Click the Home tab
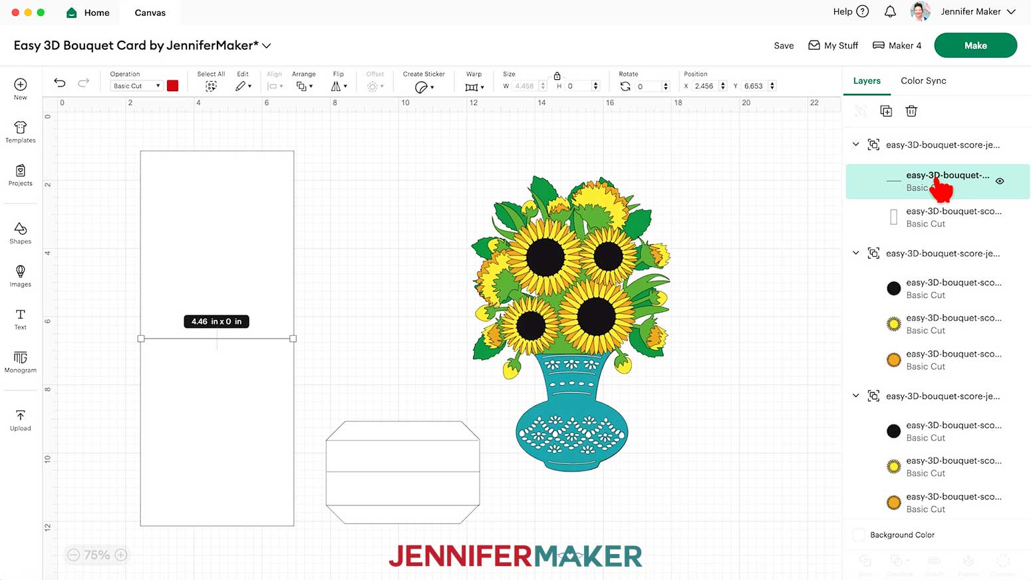1031x580 pixels. (88, 13)
